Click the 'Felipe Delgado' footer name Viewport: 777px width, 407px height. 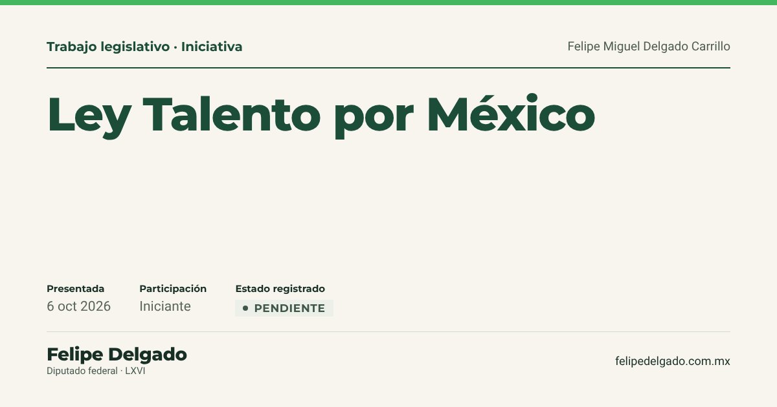point(117,354)
